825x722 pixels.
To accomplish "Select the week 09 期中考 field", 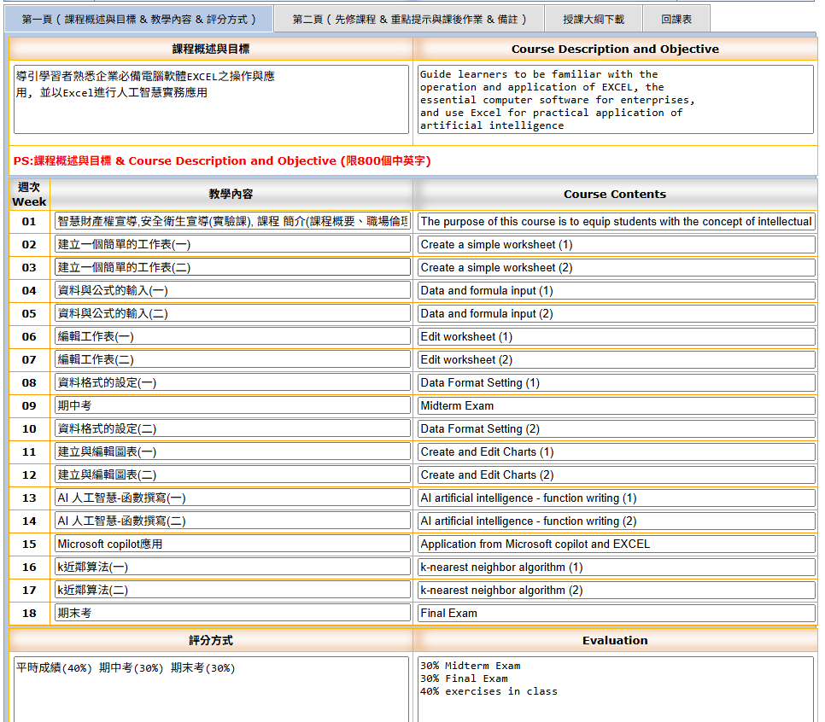I will pos(232,406).
